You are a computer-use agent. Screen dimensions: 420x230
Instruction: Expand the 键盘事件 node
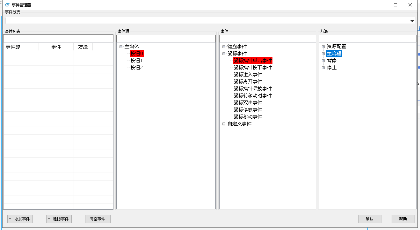224,47
